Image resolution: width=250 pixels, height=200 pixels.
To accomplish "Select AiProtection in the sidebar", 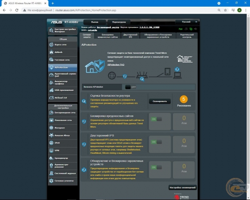I will 62,67.
